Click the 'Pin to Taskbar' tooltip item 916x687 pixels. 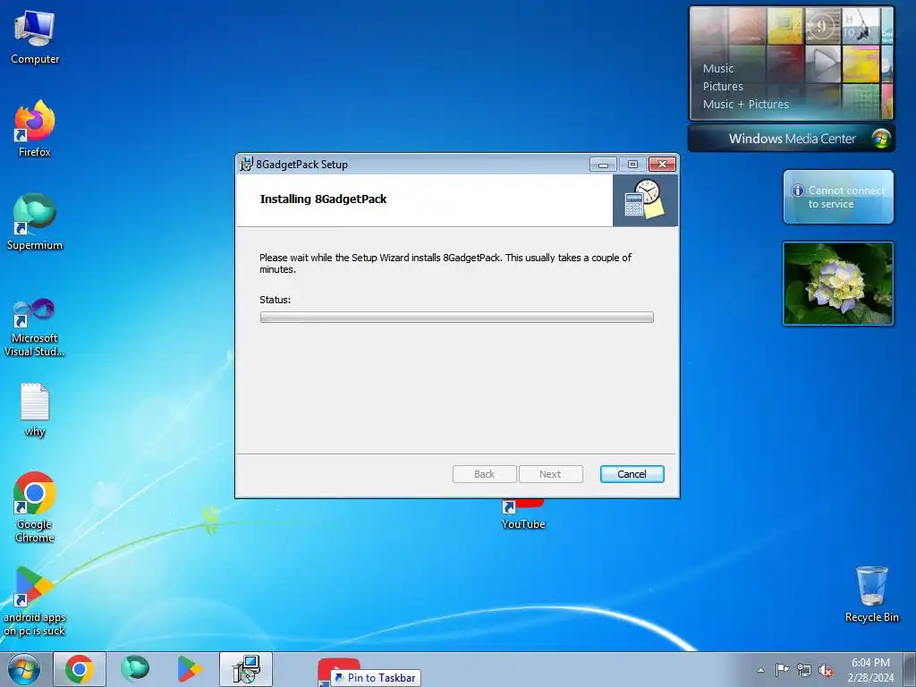[x=376, y=678]
